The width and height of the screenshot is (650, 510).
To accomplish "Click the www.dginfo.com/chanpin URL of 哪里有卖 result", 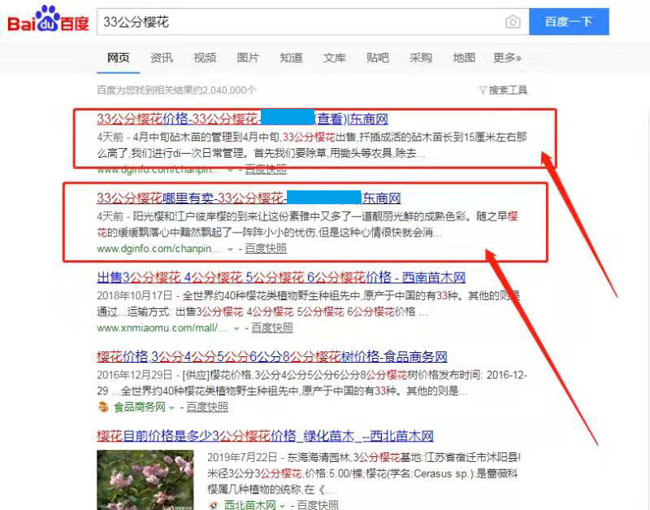I will pyautogui.click(x=158, y=249).
